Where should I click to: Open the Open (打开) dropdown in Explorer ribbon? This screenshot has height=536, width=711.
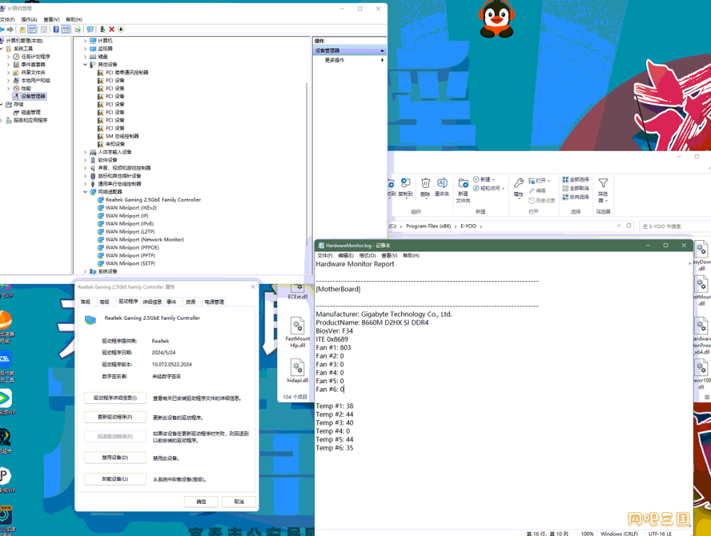[539, 181]
